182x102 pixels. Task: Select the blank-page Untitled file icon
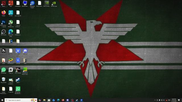coord(18,32)
